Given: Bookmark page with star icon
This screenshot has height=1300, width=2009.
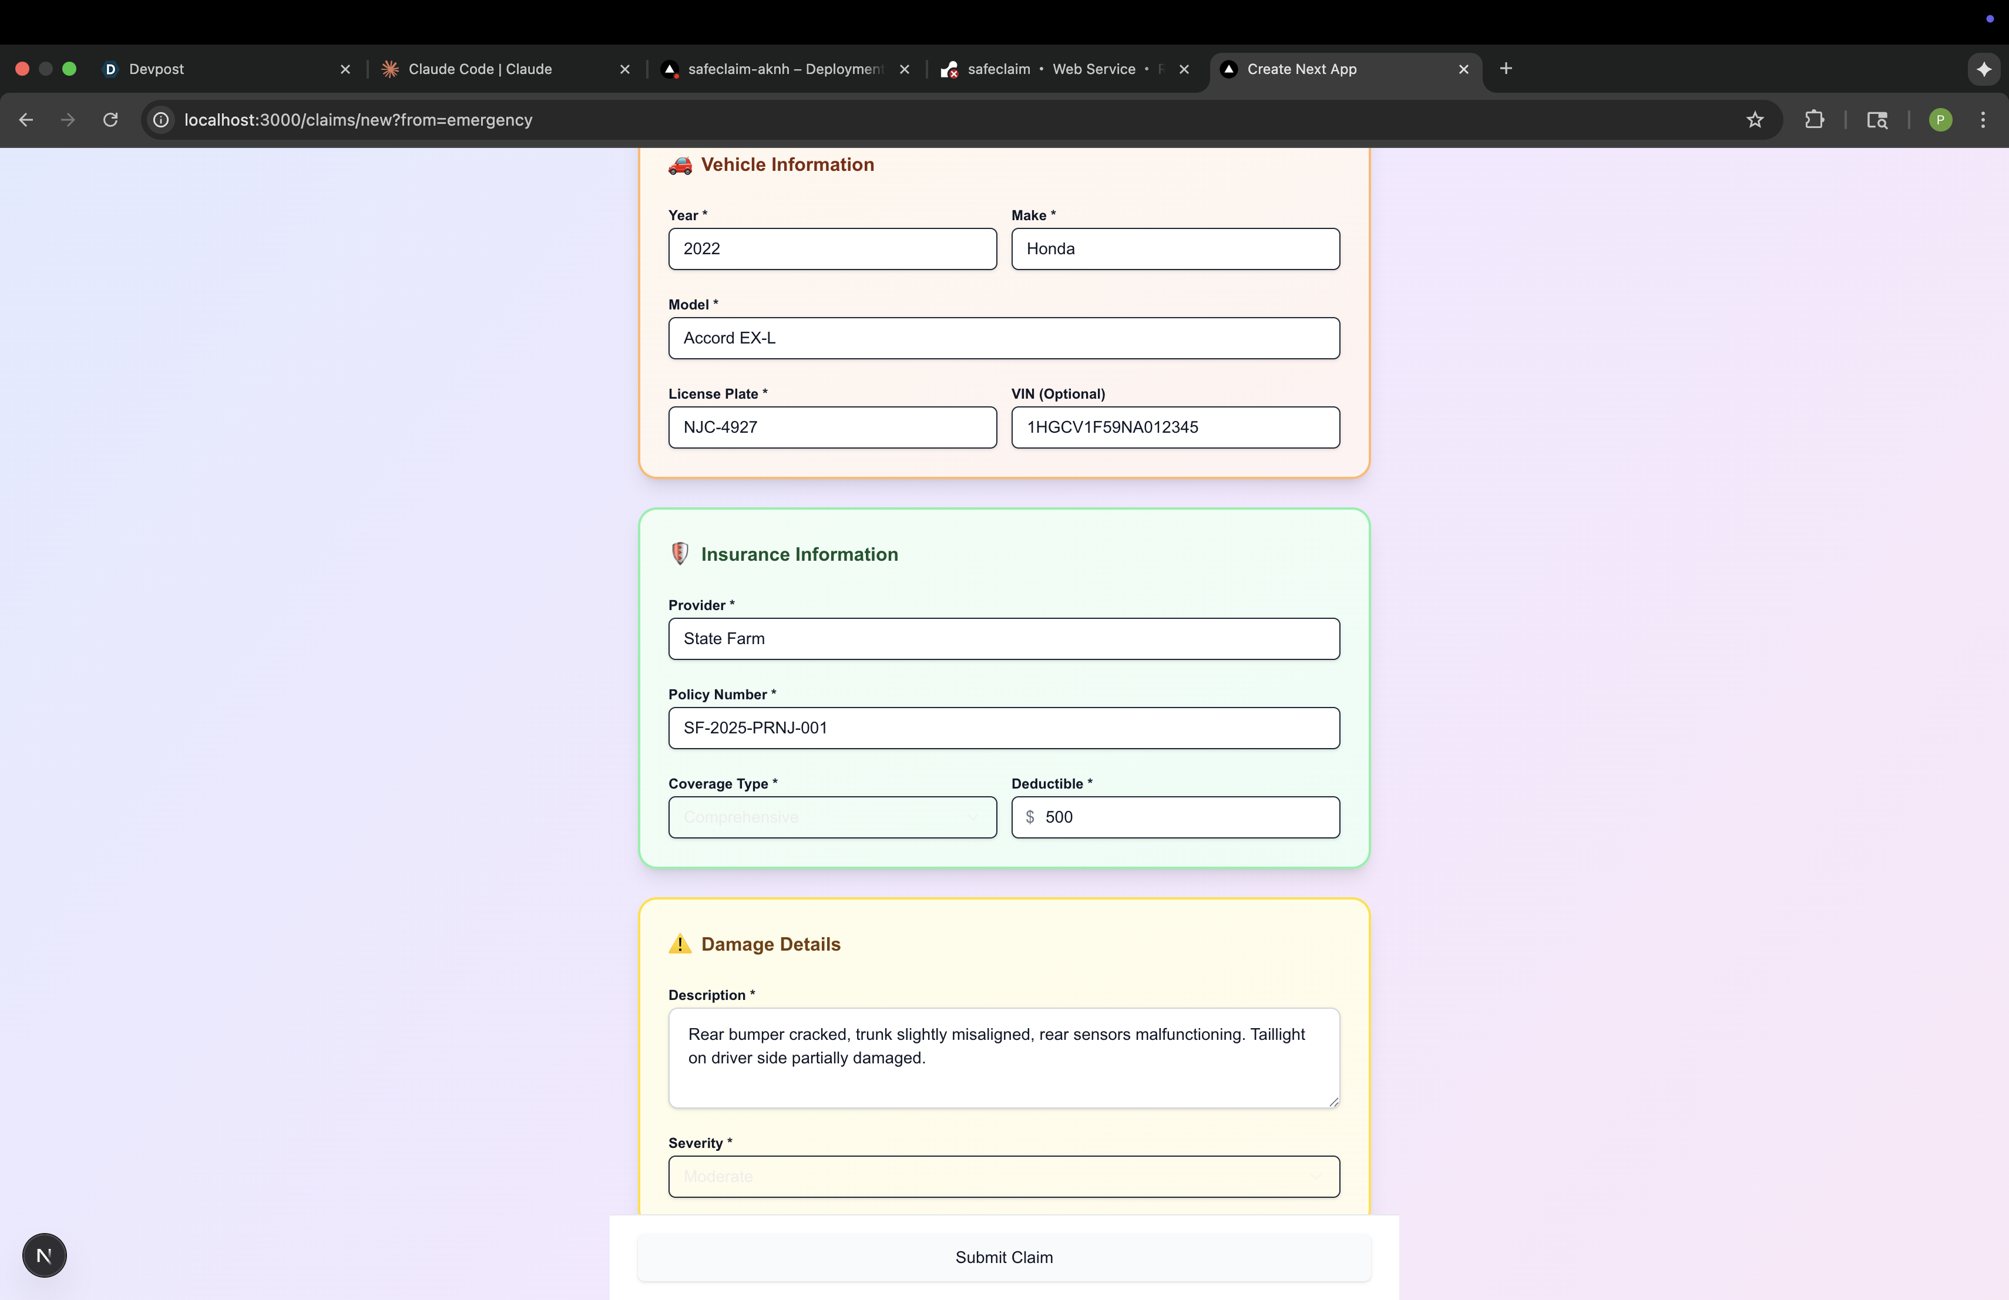Looking at the screenshot, I should 1755,120.
